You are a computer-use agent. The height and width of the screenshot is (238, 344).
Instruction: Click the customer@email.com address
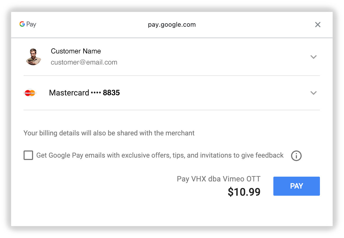click(x=84, y=62)
